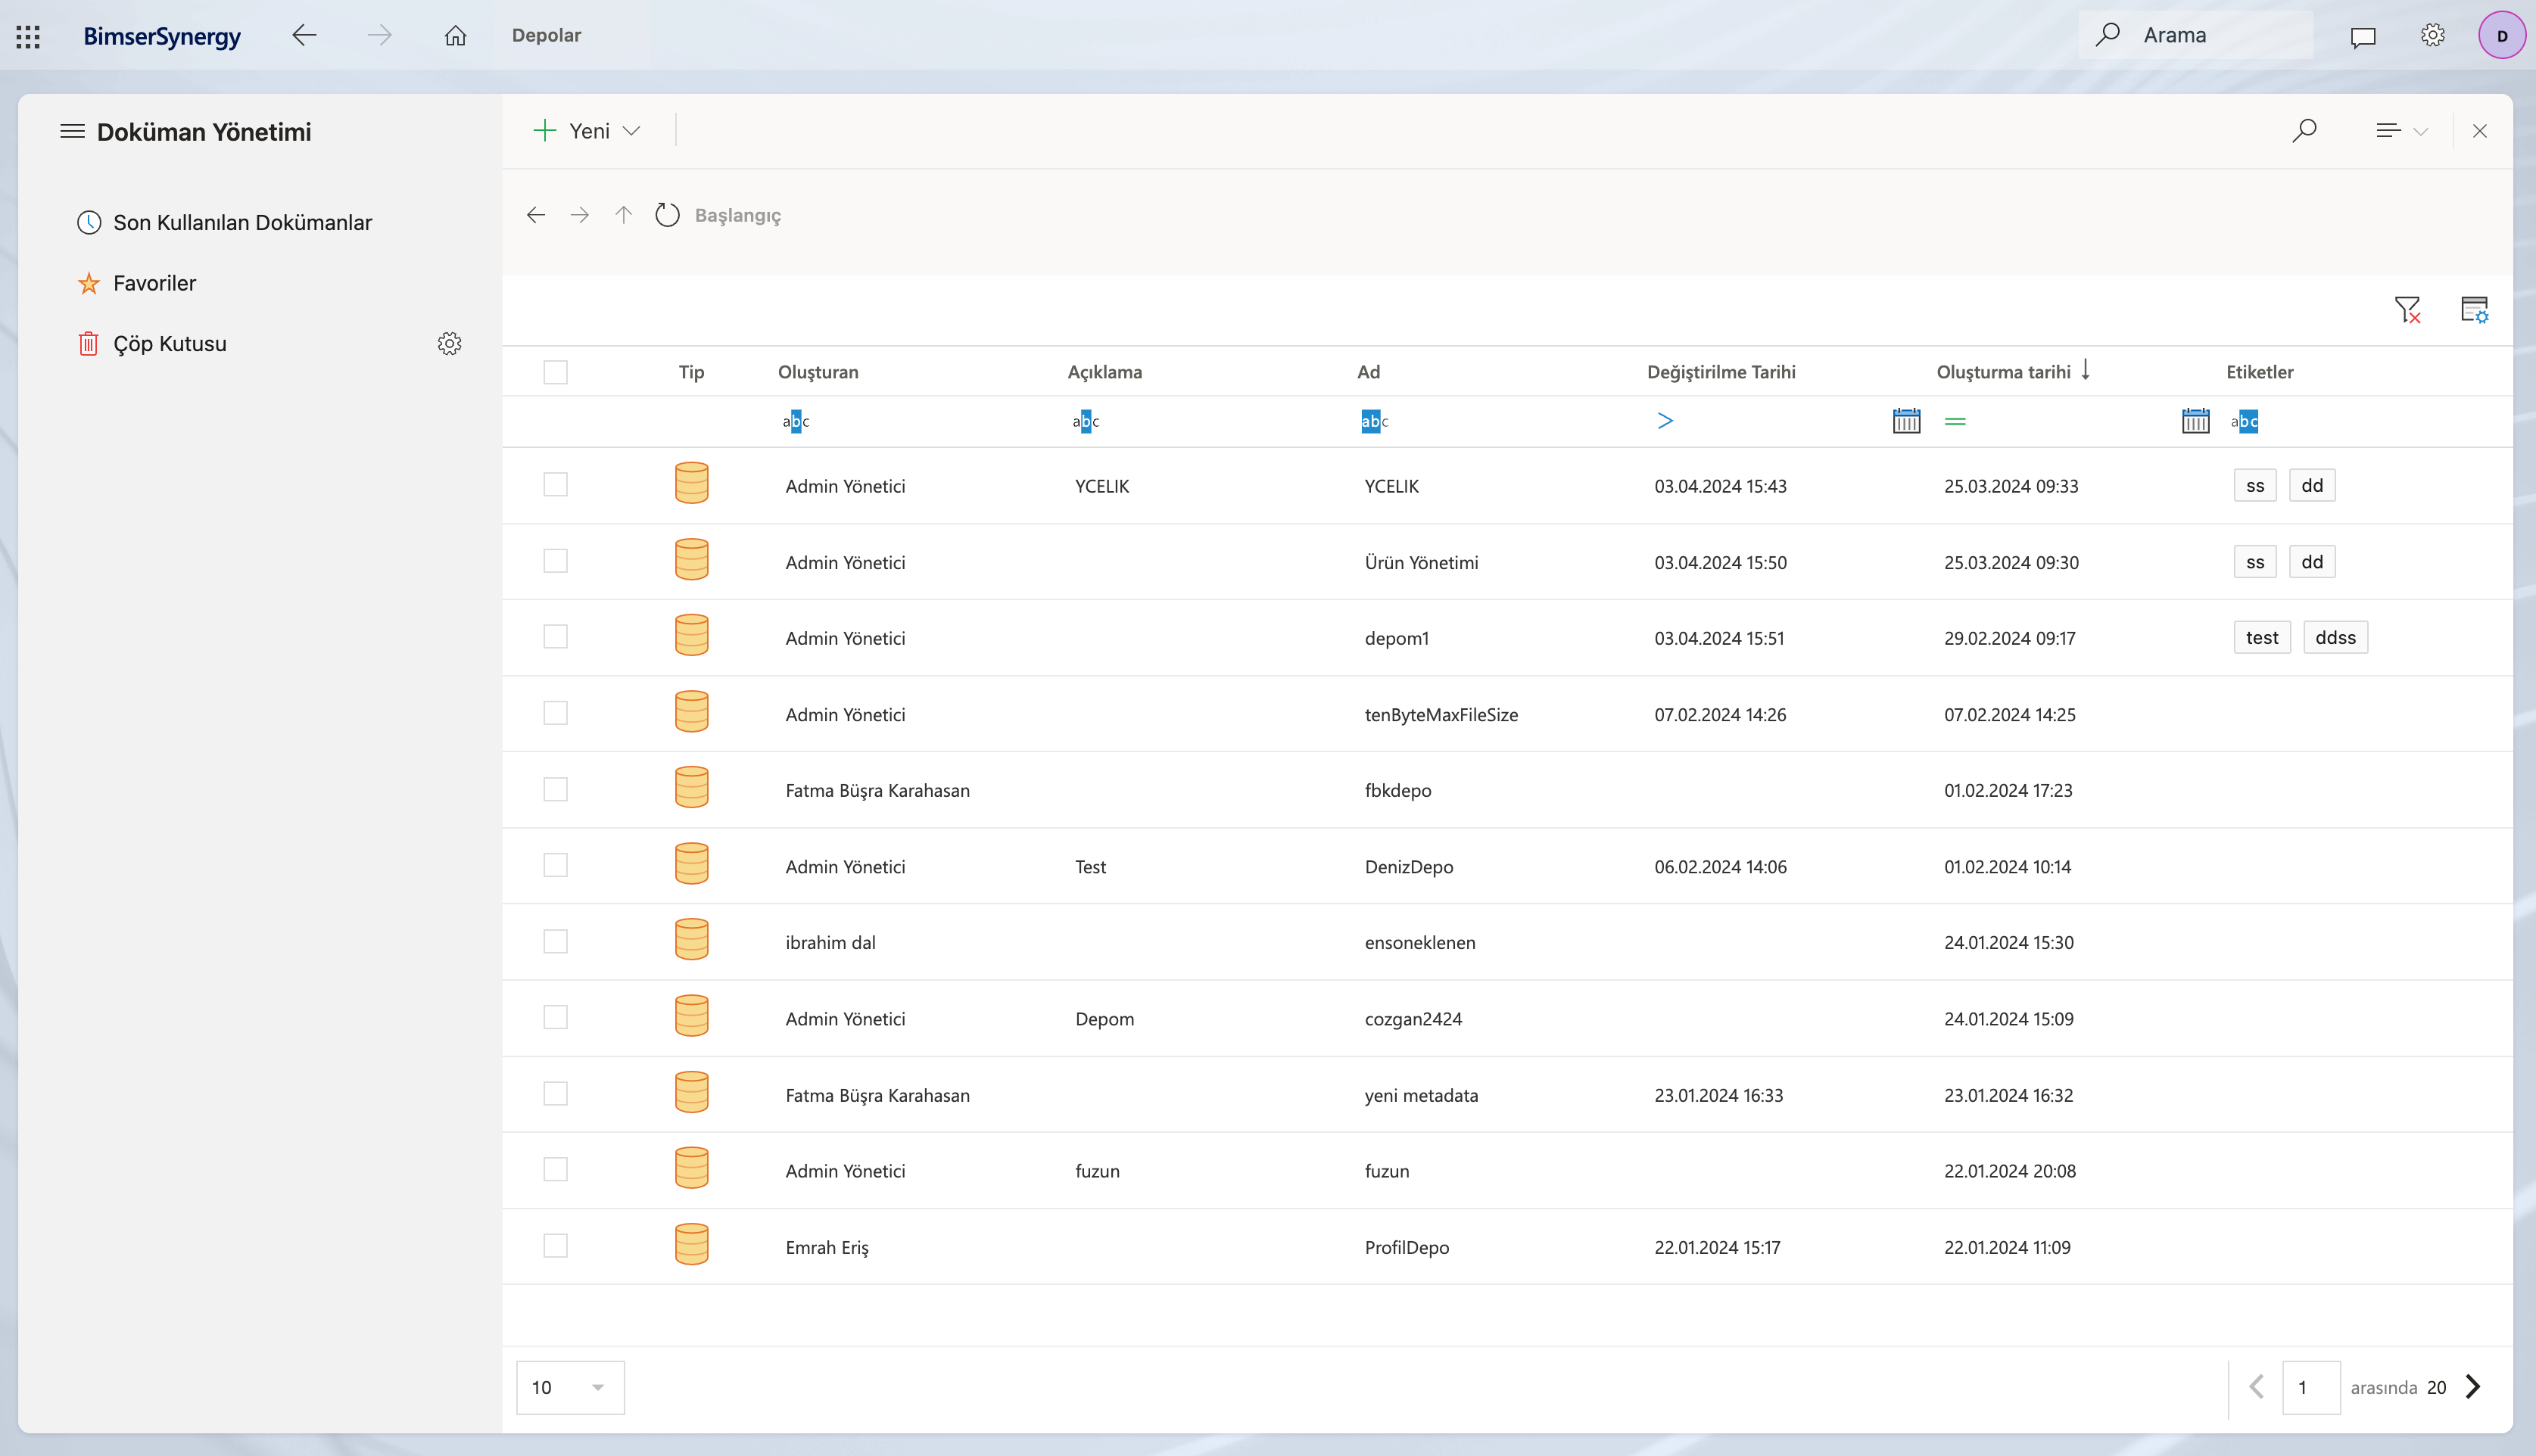The width and height of the screenshot is (2536, 1456).
Task: Navigate back in folder path
Action: tap(536, 215)
